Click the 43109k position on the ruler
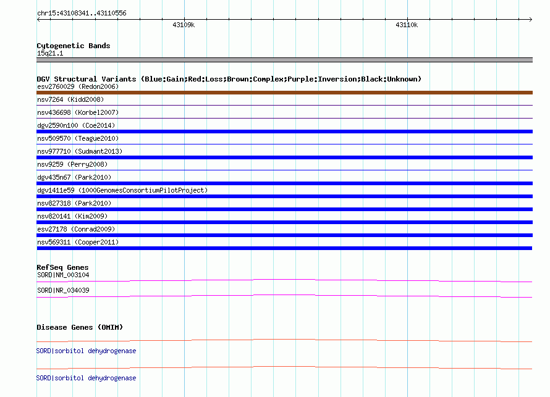Screen dimensions: 550x397 184,25
